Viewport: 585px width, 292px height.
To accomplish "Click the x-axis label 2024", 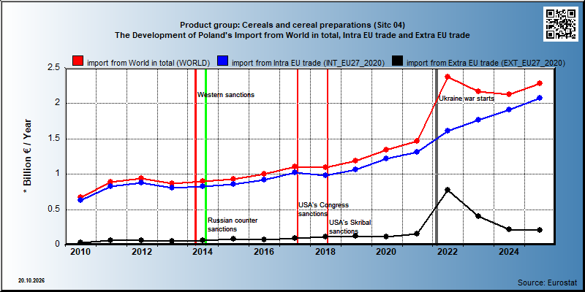I will tap(509, 252).
